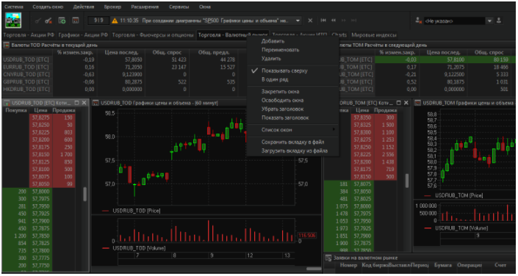This screenshot has width=518, height=276.
Task: Click the USDRUB_TOD quotes vertical scrollbar thumb
Action: [85, 194]
